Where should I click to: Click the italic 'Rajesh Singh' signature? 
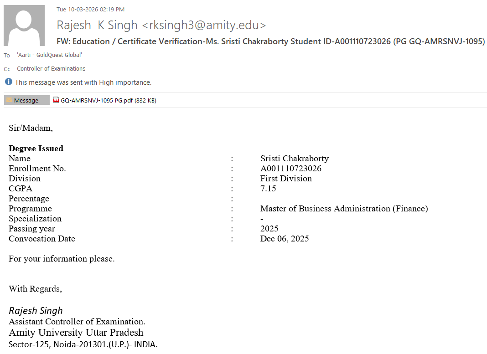tap(36, 311)
